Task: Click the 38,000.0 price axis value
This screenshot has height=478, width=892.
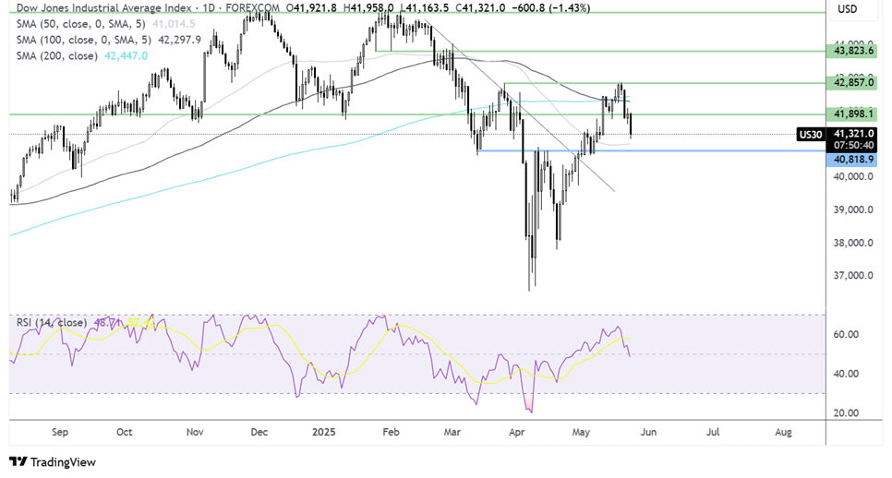Action: point(853,243)
